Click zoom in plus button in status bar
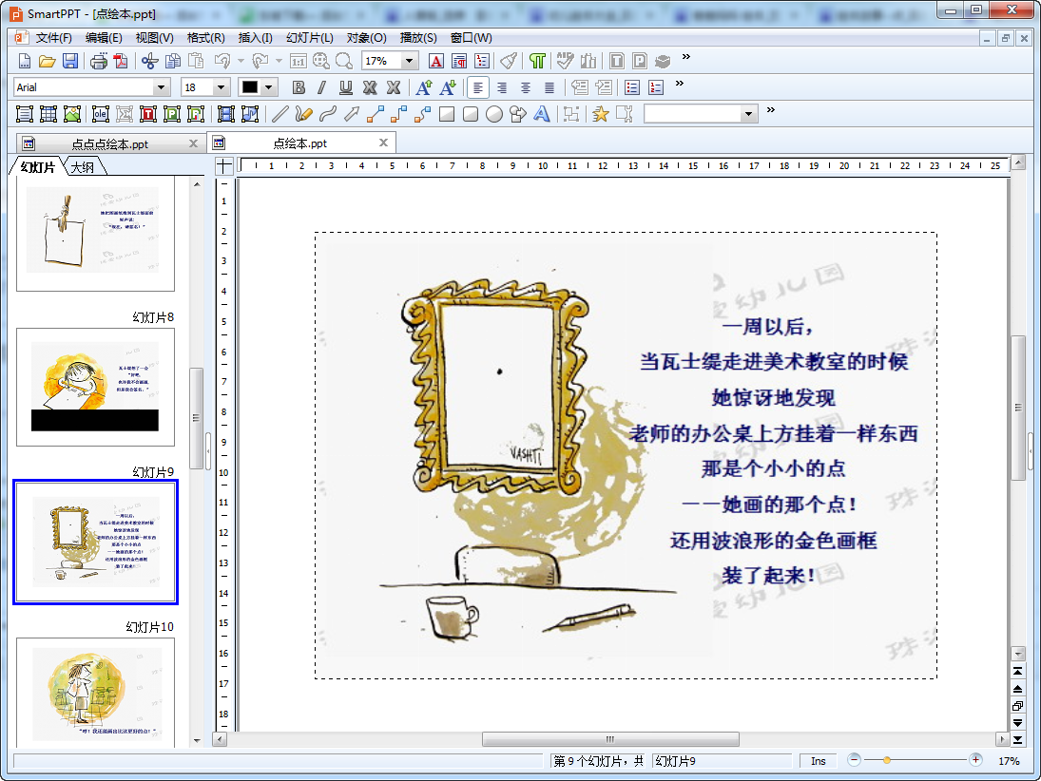 tap(975, 760)
